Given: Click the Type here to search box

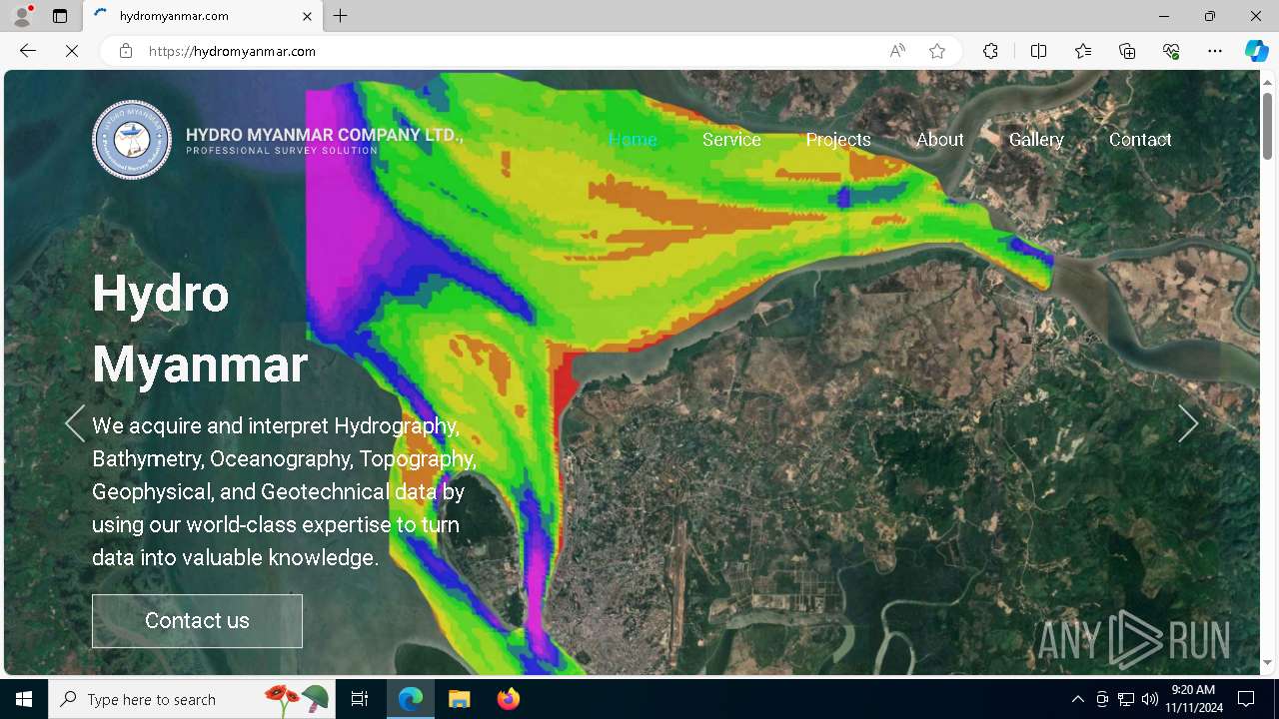Looking at the screenshot, I should point(191,699).
